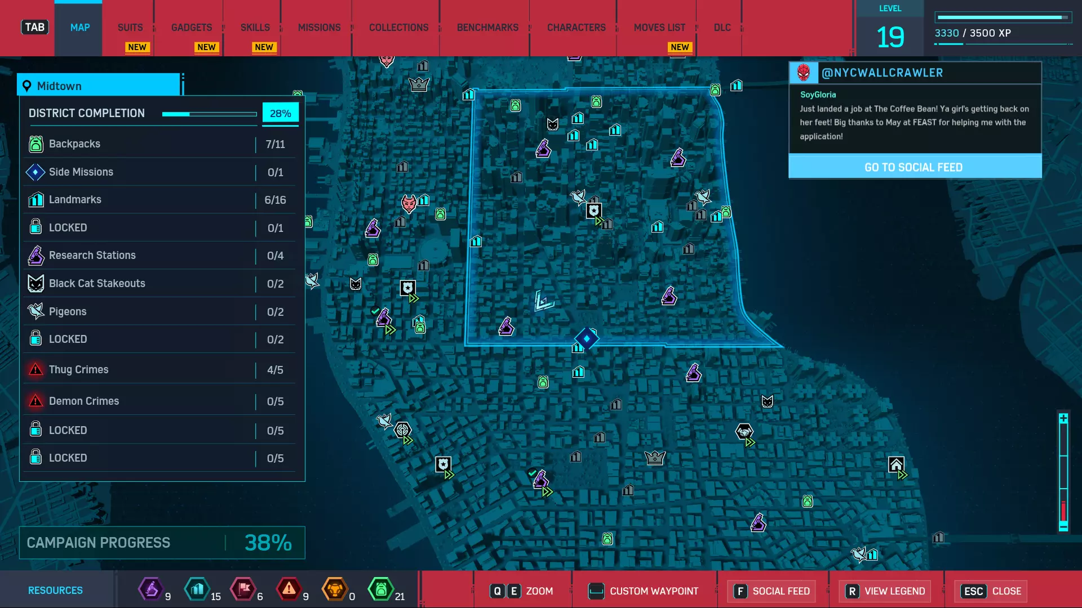This screenshot has width=1082, height=608.
Task: Switch to the Skills tab
Action: (x=255, y=28)
